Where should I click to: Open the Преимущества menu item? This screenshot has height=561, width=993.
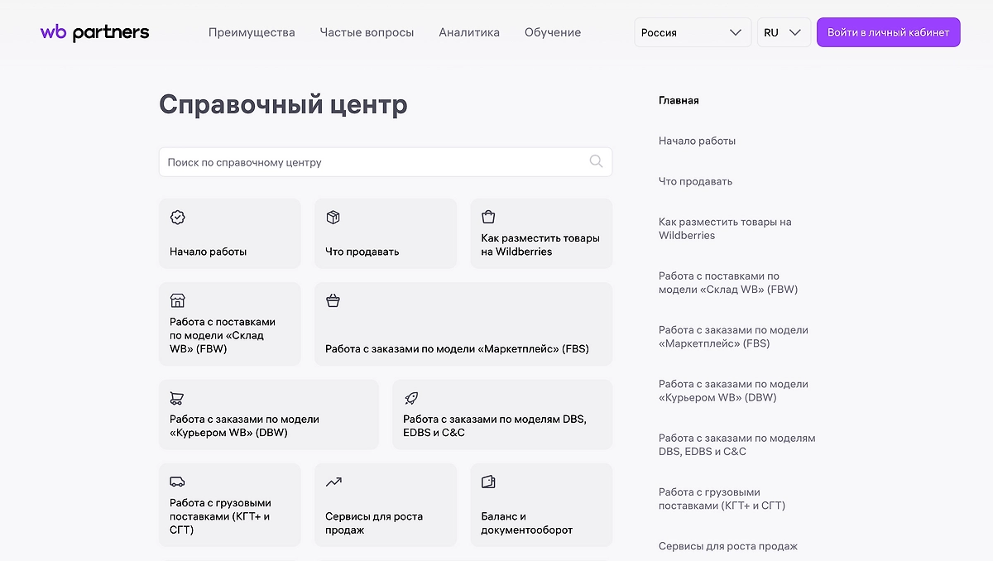(252, 32)
